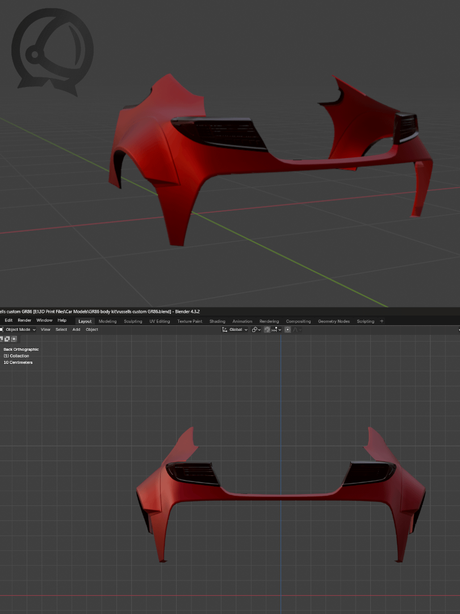The height and width of the screenshot is (614, 460).
Task: Open the Object Mode dropdown
Action: (x=20, y=330)
